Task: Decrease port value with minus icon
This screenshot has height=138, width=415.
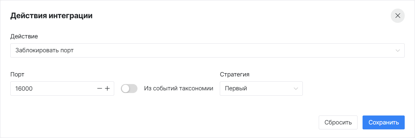Action: 100,89
